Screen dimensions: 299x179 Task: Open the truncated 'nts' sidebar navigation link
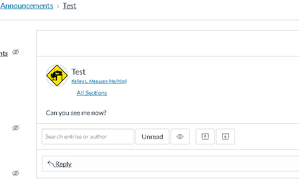click(x=4, y=53)
